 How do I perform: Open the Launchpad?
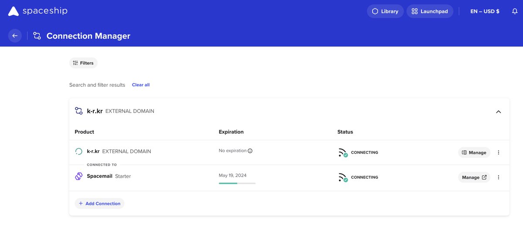point(430,11)
